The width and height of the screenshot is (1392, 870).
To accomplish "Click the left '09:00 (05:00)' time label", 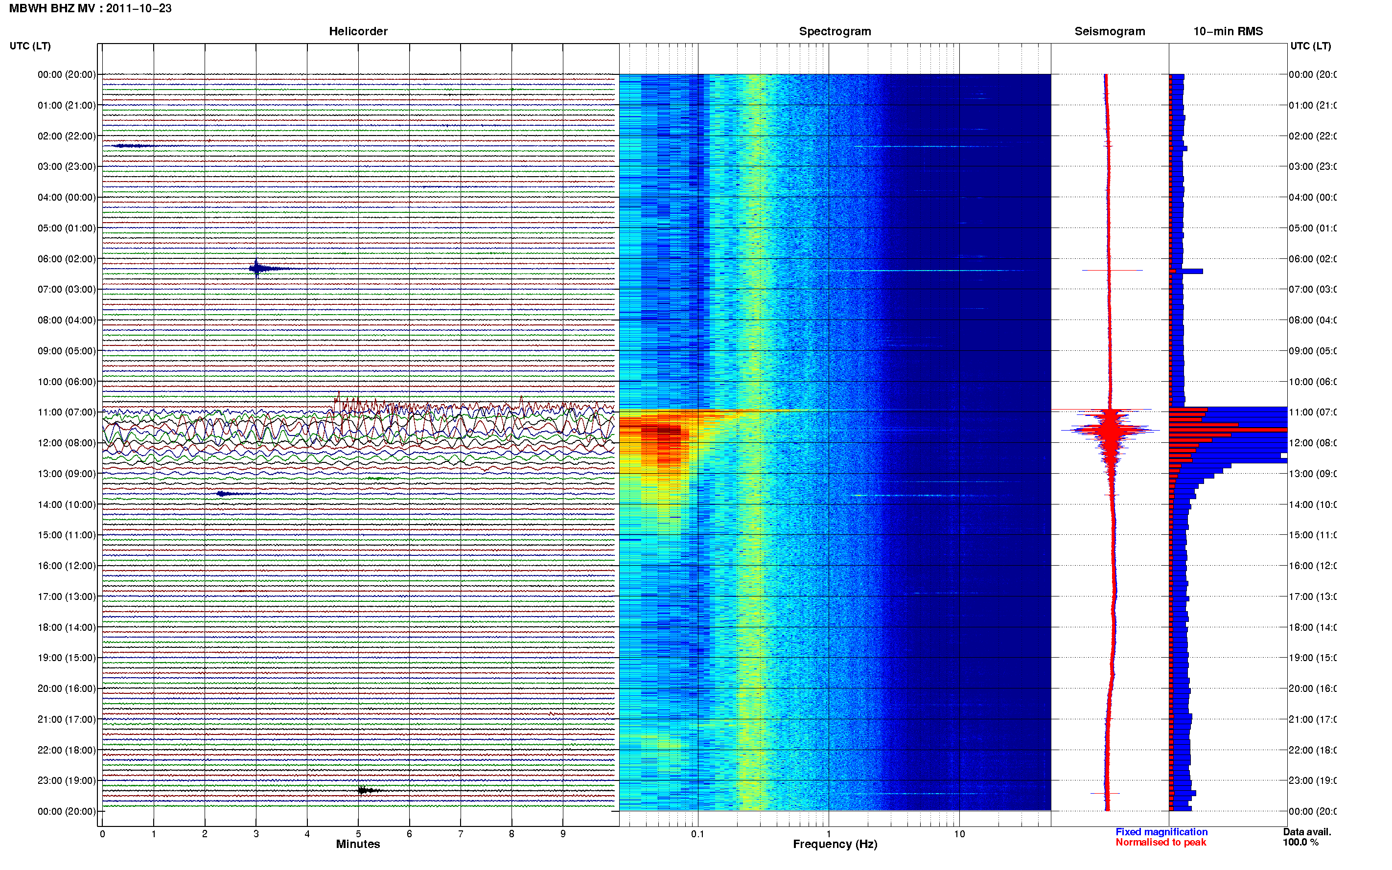I will [x=67, y=350].
